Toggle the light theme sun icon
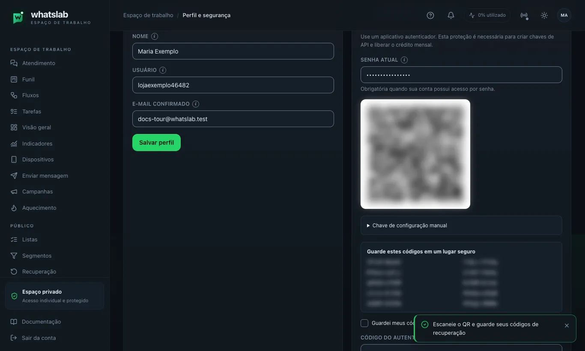585x351 pixels. click(544, 15)
